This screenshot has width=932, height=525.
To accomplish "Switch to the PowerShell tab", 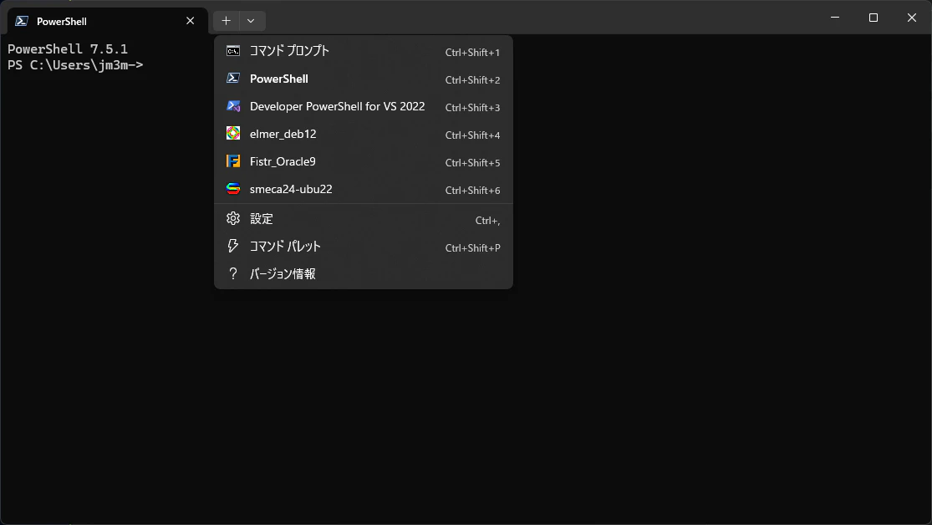I will pyautogui.click(x=92, y=21).
